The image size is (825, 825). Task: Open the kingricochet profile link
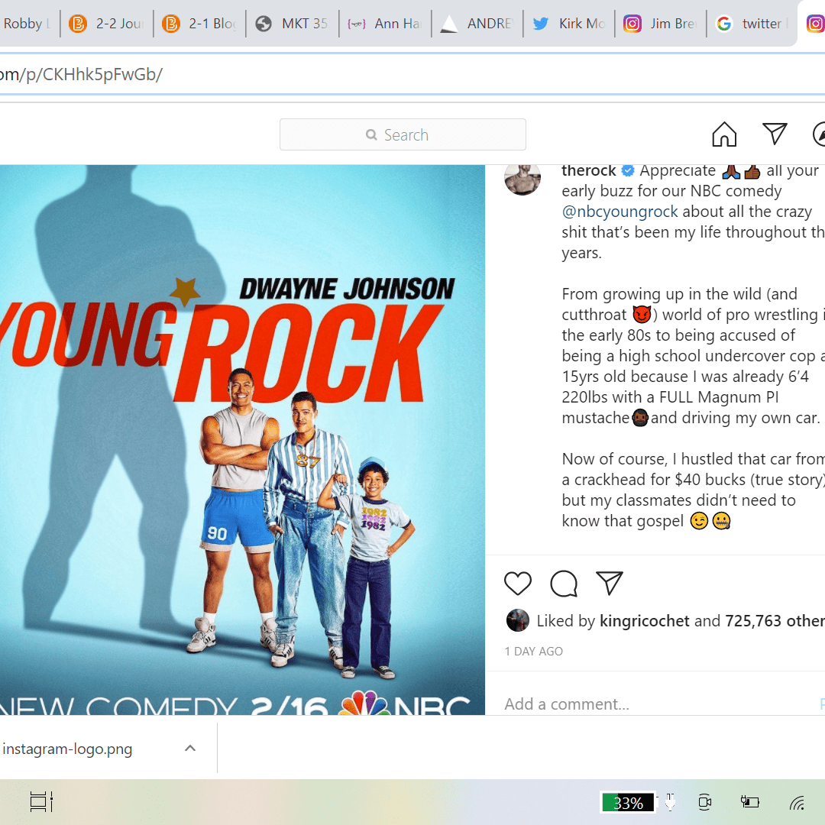[645, 621]
